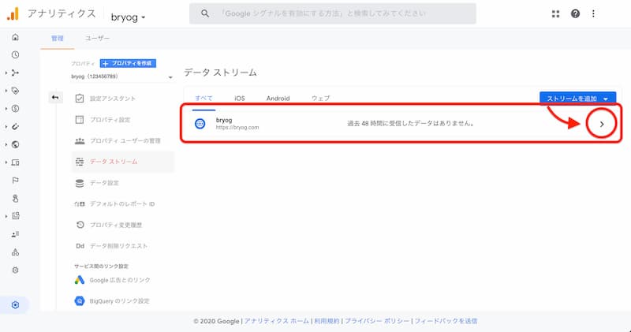The width and height of the screenshot is (631, 332).
Task: Expand the Monetization section triangle
Action: coord(6,109)
